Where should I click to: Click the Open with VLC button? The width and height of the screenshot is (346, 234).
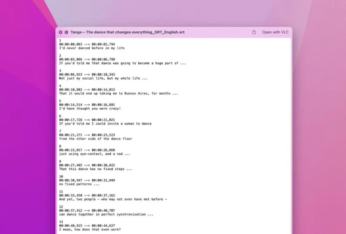(x=275, y=32)
